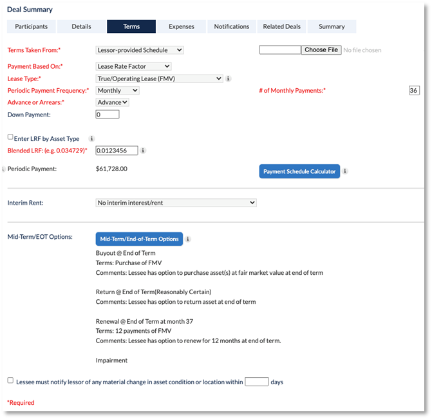Click the 'Periodic Payment:' label
Image resolution: width=432 pixels, height=419 pixels.
(x=32, y=169)
